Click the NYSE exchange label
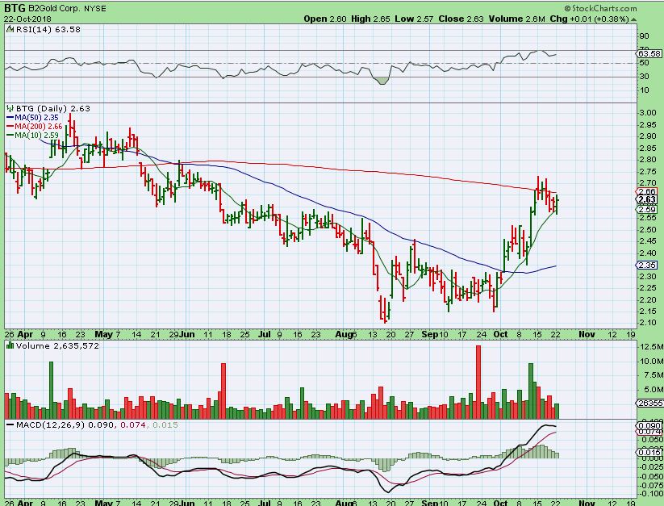The image size is (664, 506). [x=95, y=8]
